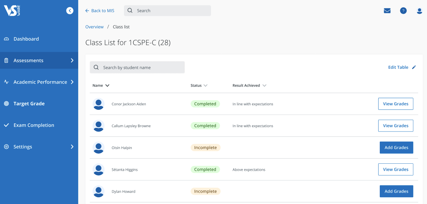The height and width of the screenshot is (204, 427).
Task: Sort by the Status column arrow
Action: point(205,85)
